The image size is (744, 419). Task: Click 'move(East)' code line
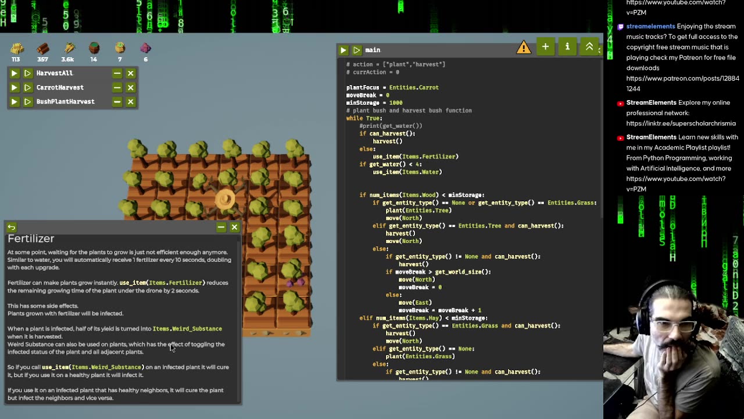click(415, 303)
